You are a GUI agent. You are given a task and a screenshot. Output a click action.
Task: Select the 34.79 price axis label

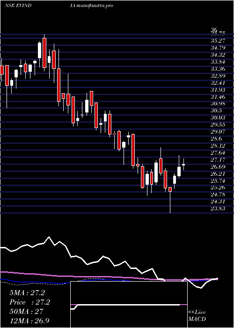tap(218, 48)
